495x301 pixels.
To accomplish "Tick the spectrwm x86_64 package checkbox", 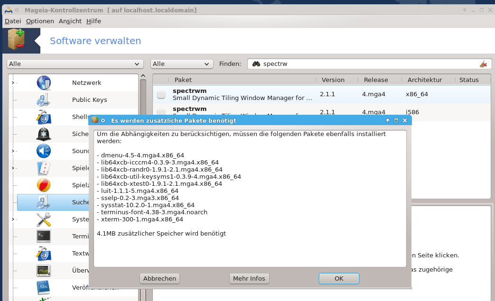I will pos(161,94).
